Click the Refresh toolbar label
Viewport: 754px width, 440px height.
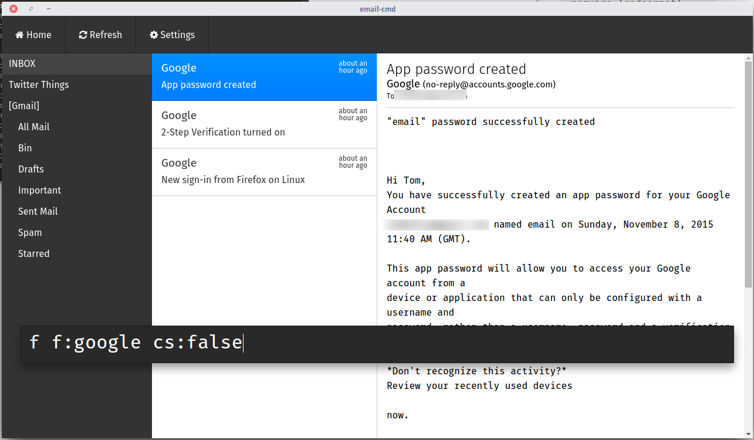point(106,35)
